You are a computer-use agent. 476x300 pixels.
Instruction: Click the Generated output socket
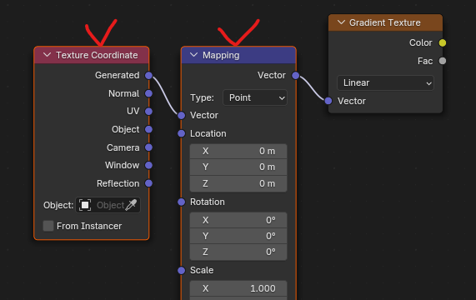click(148, 75)
